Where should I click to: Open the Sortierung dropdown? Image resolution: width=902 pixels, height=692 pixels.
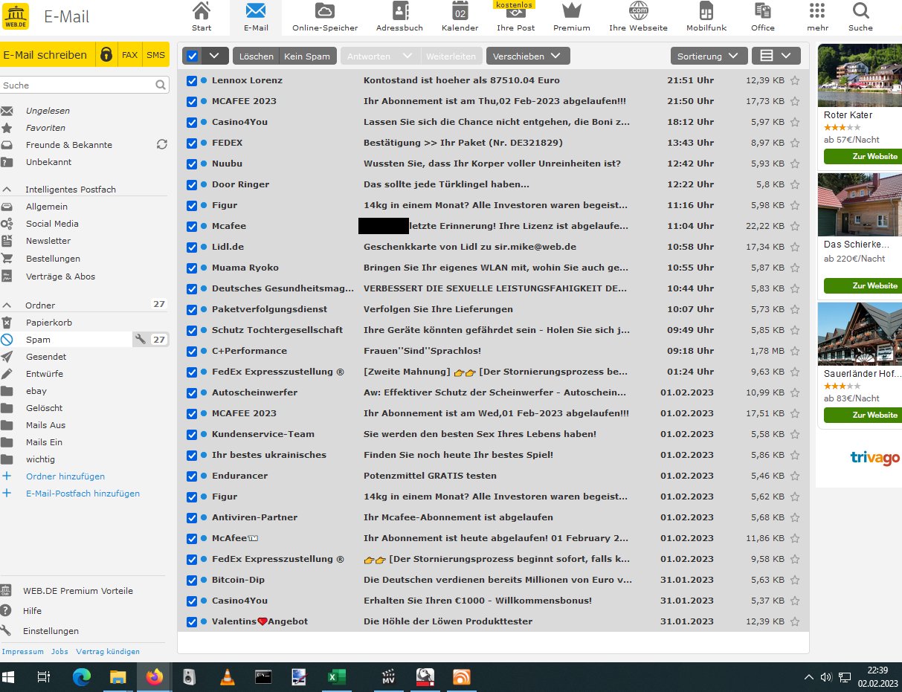[709, 56]
